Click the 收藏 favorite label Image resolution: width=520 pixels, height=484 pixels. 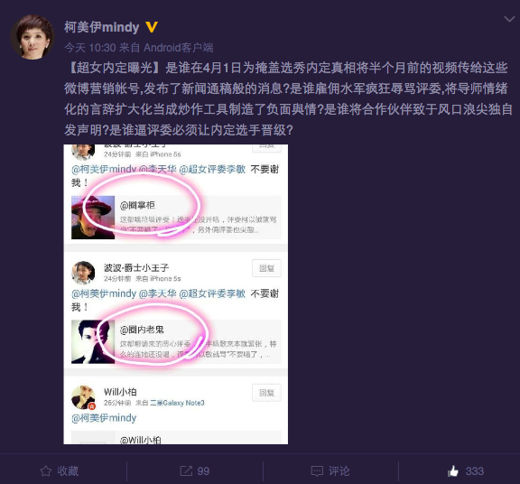[x=68, y=471]
